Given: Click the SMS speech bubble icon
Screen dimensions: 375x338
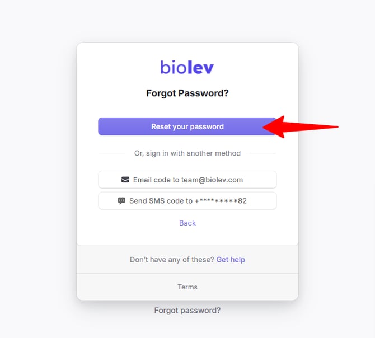Looking at the screenshot, I should click(121, 200).
